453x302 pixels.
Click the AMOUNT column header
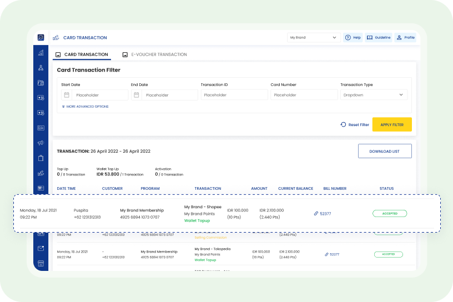(x=259, y=188)
